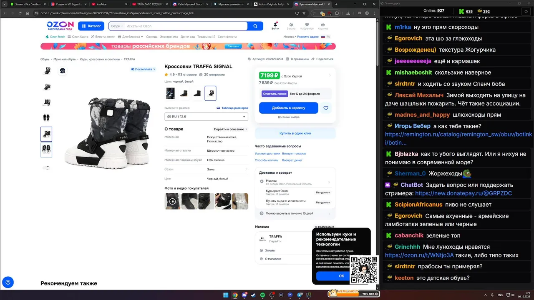Expand the price details chevron
This screenshot has height=300, width=534.
(330, 75)
